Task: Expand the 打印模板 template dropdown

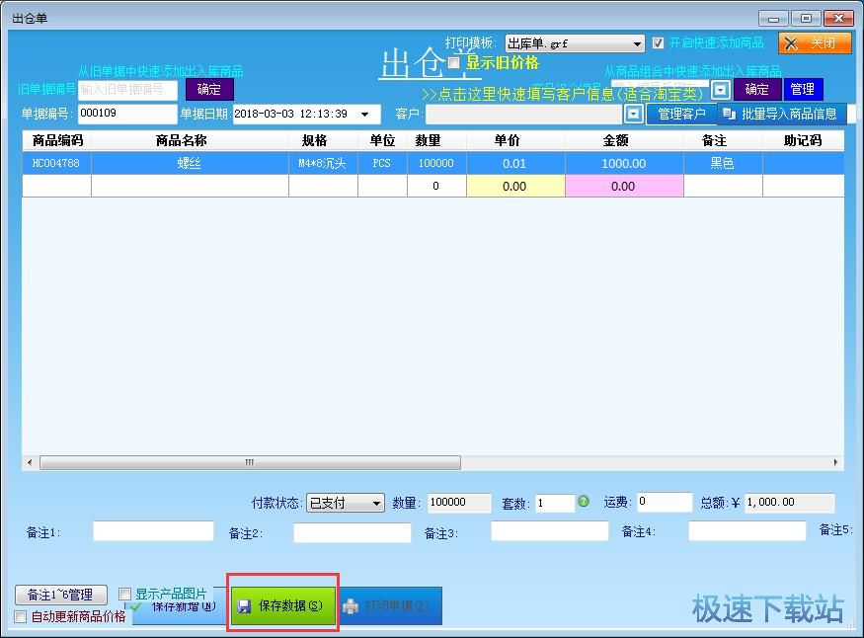Action: [x=638, y=44]
